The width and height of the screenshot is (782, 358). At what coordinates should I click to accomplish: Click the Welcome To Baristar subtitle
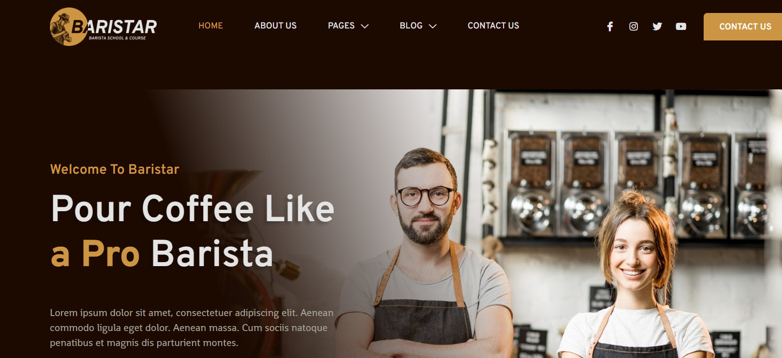[115, 169]
